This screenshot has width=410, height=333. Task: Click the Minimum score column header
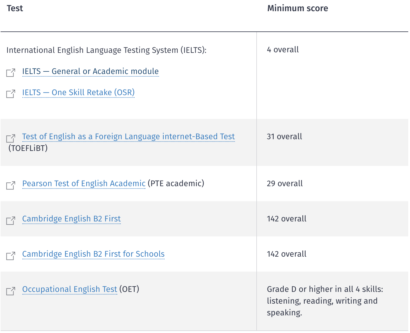[x=297, y=8]
